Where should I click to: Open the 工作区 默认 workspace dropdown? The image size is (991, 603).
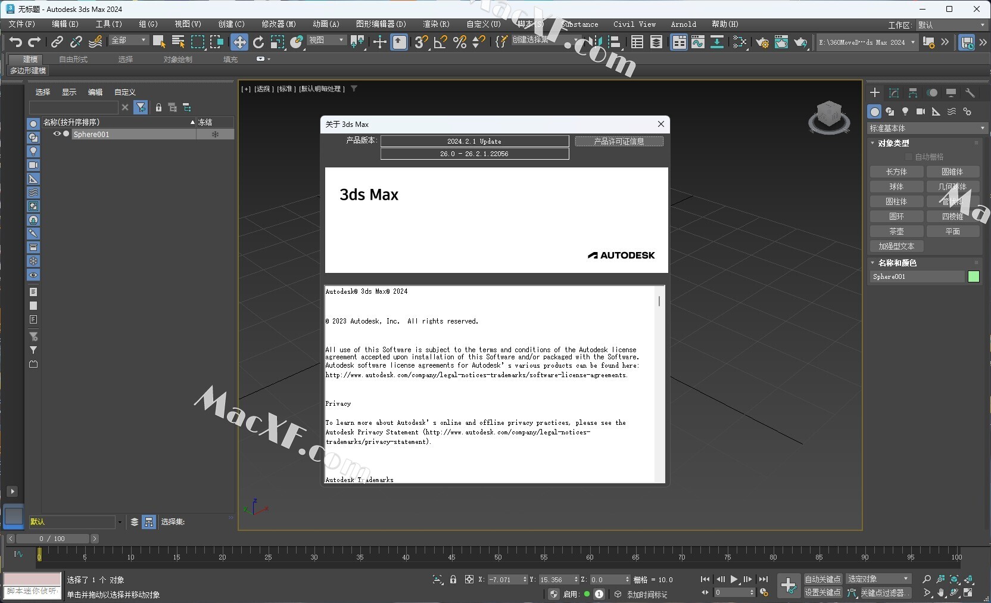click(x=951, y=25)
